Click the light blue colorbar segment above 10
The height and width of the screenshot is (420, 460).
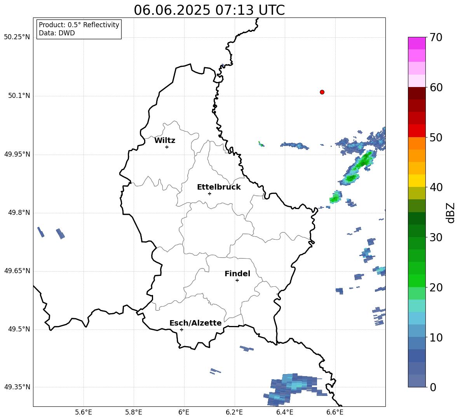coord(416,331)
